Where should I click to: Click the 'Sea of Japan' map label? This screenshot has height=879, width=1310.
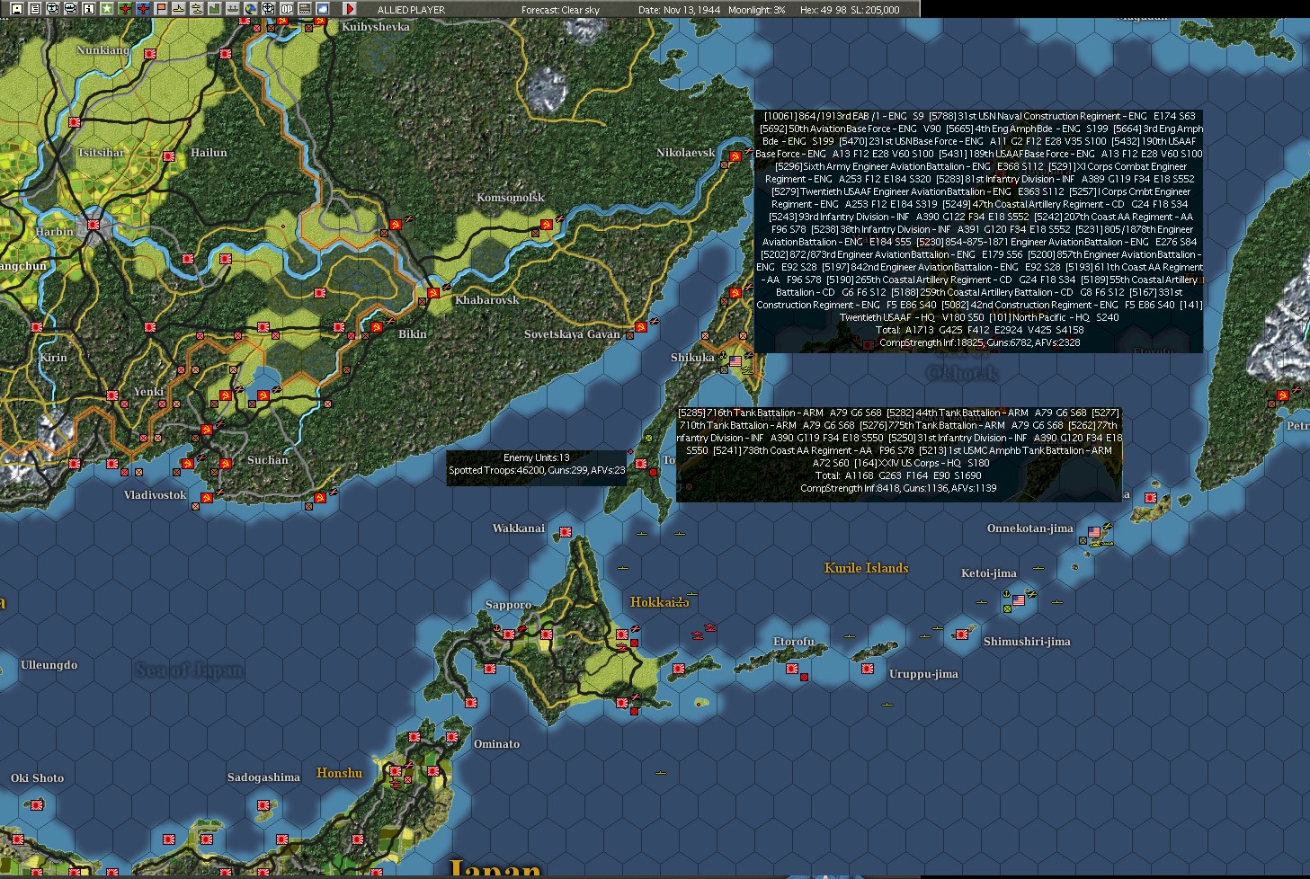189,670
